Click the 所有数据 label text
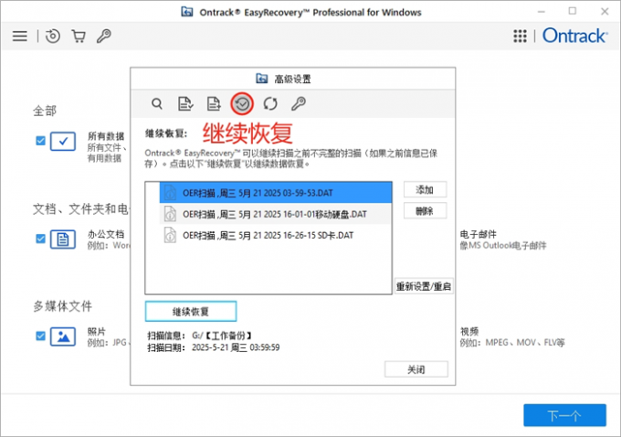Image resolution: width=621 pixels, height=437 pixels. [x=106, y=136]
